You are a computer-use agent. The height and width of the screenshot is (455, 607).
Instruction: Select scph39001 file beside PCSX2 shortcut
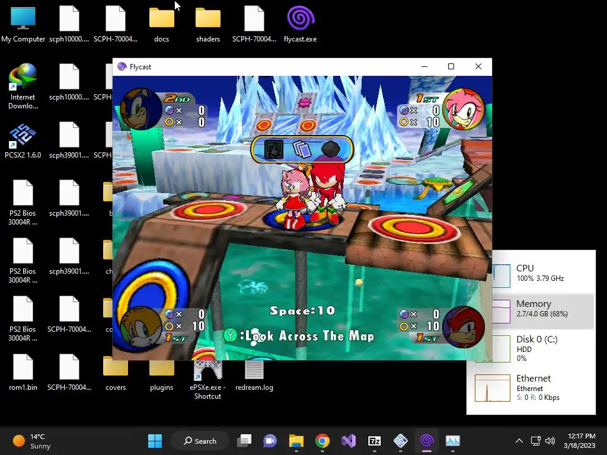69,141
